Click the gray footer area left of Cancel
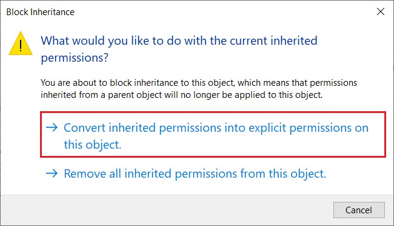Screen dimensions: 394x226 [x=166, y=210]
